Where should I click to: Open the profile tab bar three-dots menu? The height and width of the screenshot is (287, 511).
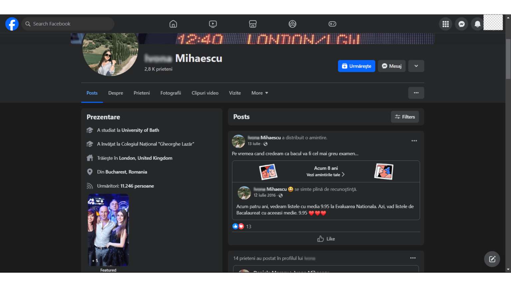click(x=416, y=93)
